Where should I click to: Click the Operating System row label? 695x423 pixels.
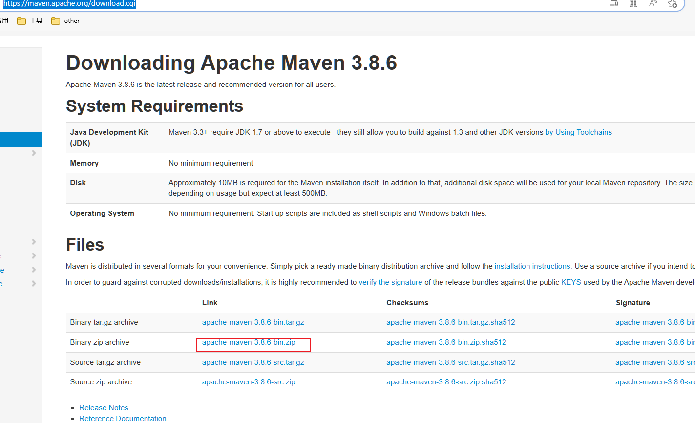click(102, 213)
